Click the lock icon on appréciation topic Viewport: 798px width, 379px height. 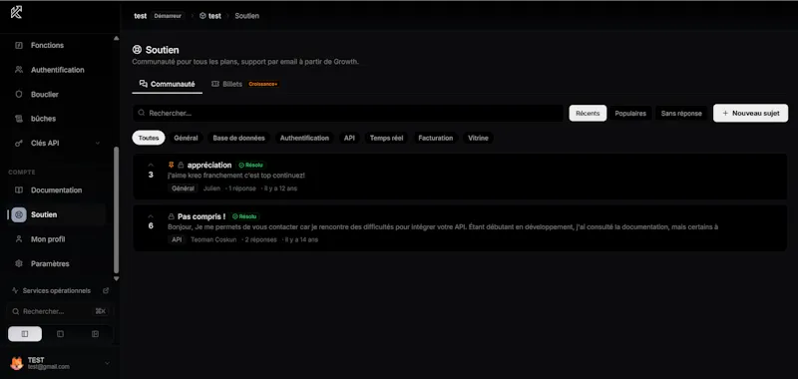(x=181, y=165)
